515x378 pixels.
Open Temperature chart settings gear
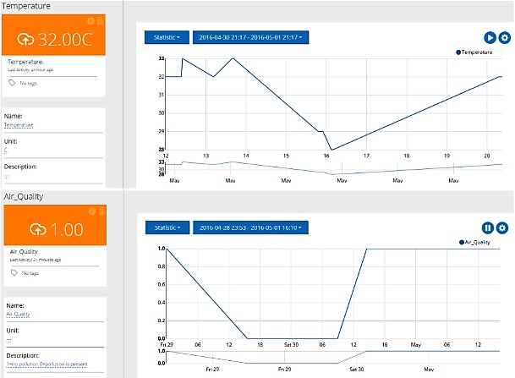(x=504, y=37)
